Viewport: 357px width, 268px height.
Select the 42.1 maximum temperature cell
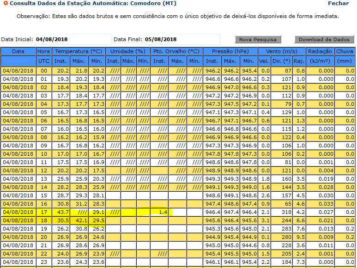coord(79,220)
